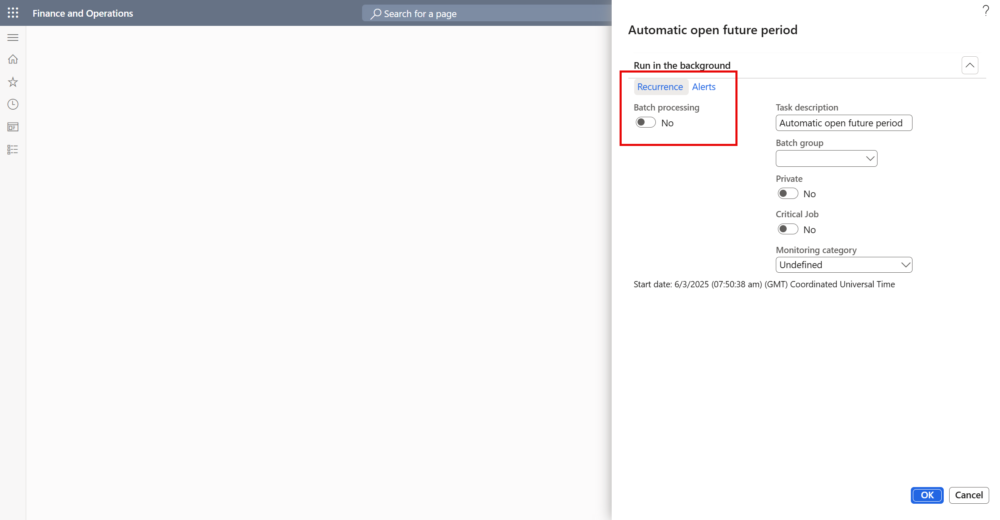Collapse the Run in the background section
This screenshot has width=1000, height=520.
(970, 65)
